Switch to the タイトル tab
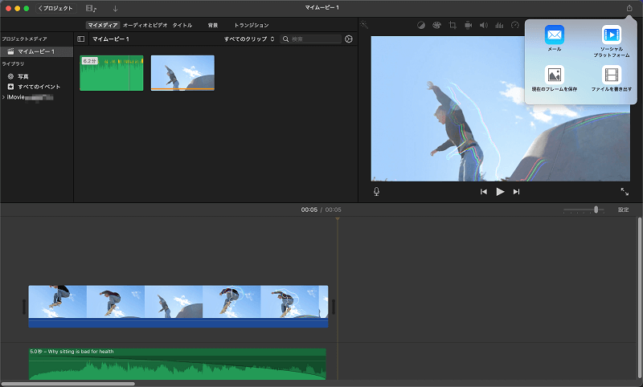The image size is (643, 387). (182, 25)
